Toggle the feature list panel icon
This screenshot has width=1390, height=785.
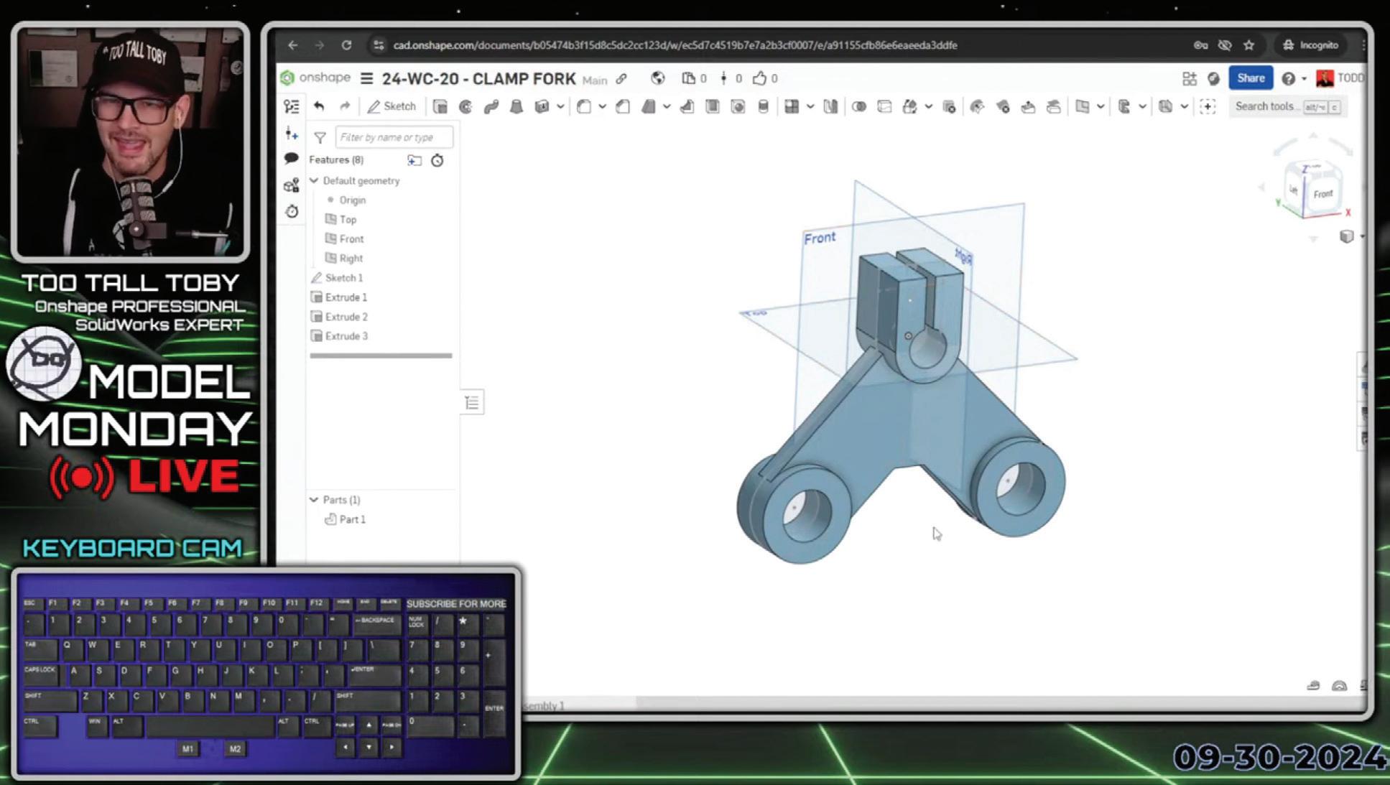point(291,106)
